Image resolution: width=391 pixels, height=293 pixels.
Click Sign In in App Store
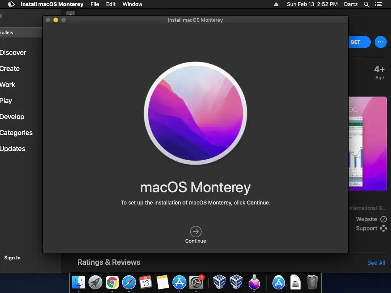click(x=12, y=258)
